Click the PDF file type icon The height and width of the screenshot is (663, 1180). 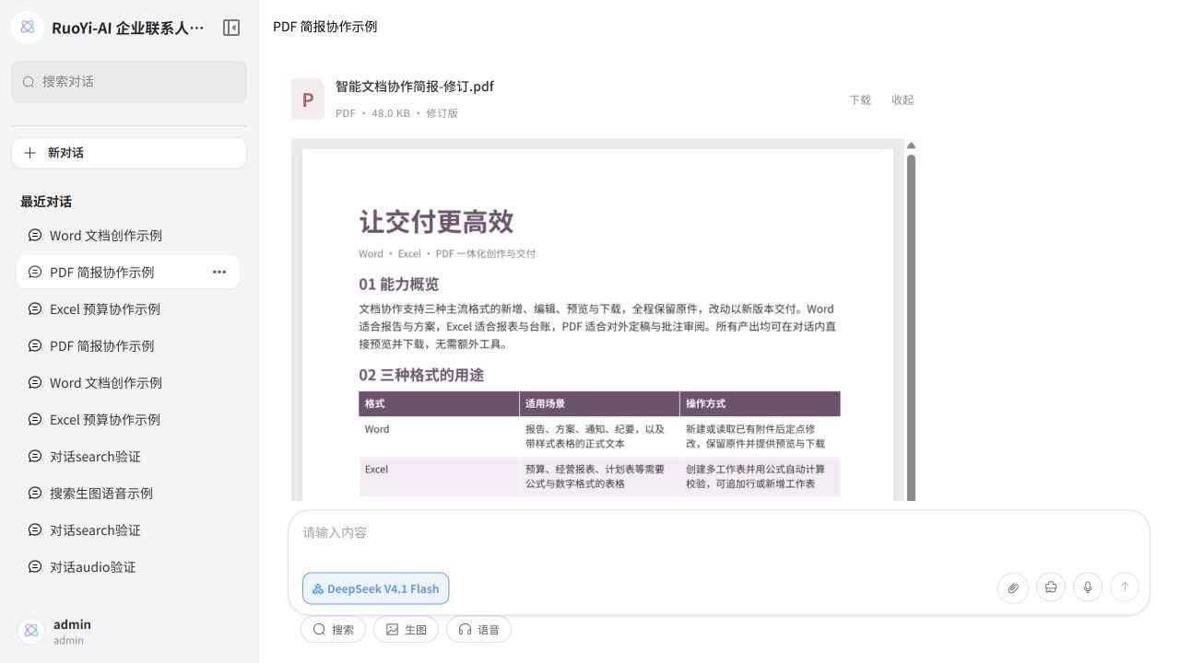point(308,99)
